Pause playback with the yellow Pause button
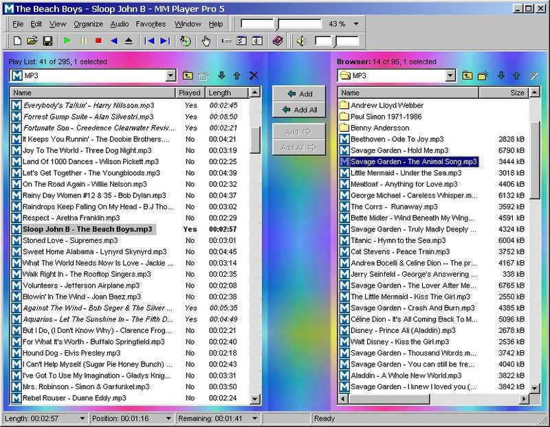 (x=83, y=41)
